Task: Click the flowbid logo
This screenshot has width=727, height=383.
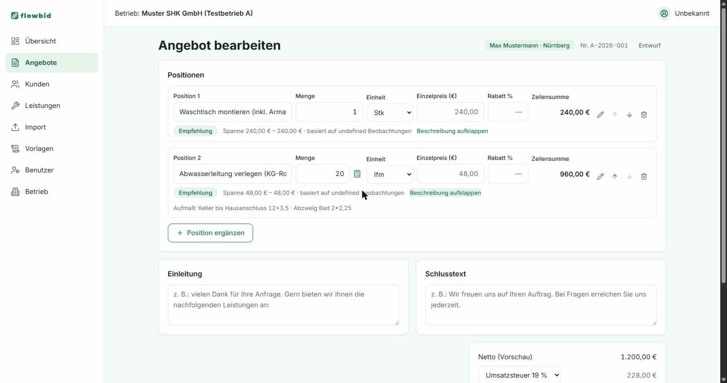Action: [31, 15]
